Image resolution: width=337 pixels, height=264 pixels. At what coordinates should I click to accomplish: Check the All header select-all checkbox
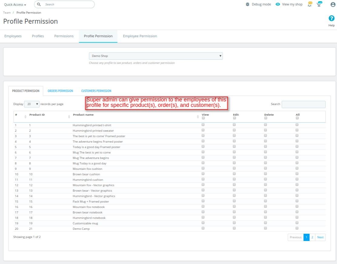pyautogui.click(x=297, y=118)
